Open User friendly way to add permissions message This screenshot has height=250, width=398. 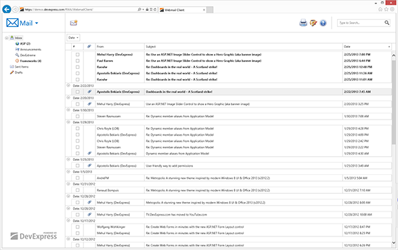point(169,166)
